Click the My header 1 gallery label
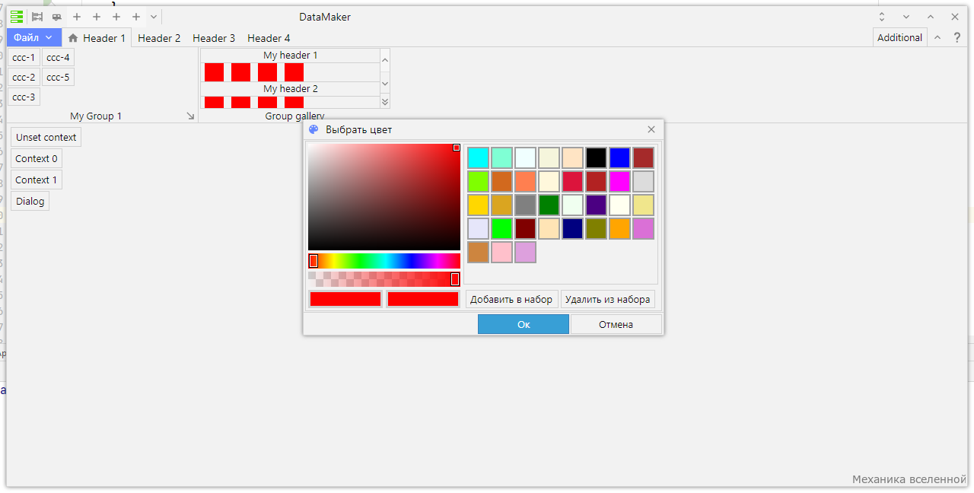 point(290,56)
